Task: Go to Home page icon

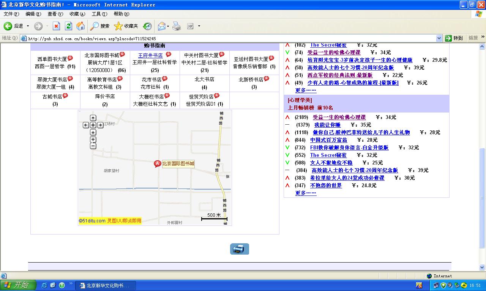Action: click(x=80, y=26)
